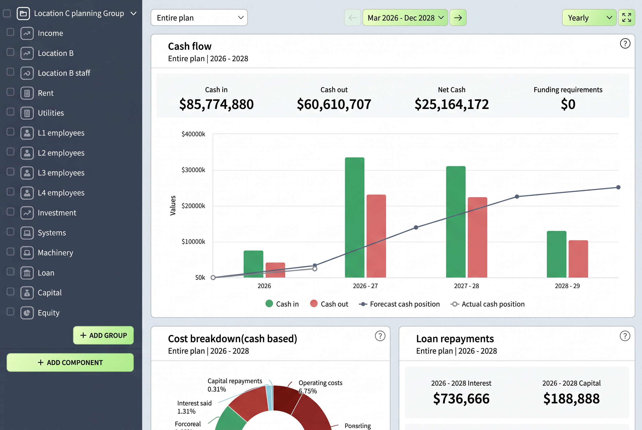Check the Utilities checkbox
642x430 pixels.
click(x=10, y=112)
